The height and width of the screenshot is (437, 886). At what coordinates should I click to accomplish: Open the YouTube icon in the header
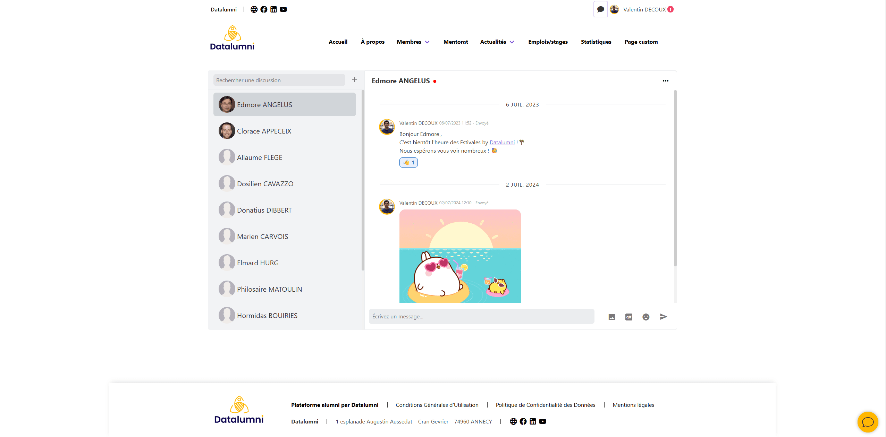click(x=284, y=9)
